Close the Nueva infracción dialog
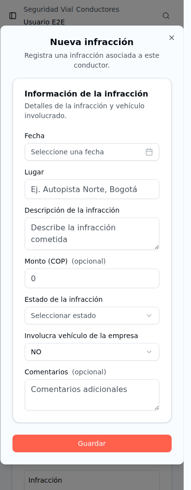191x490 pixels. 171,38
